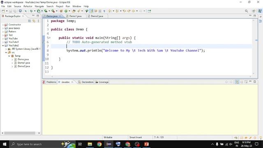This screenshot has width=263, height=148.
Task: Open the Refactor menu
Action: click(28, 6)
